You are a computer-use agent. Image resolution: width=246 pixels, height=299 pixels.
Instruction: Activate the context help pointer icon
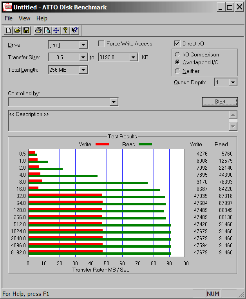(74, 30)
